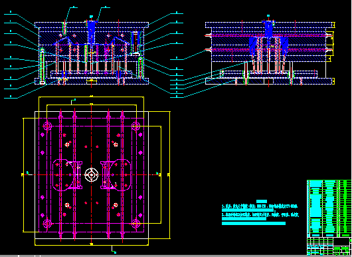Select the bottom-left guide pin circle in plan view
The width and height of the screenshot is (352, 257).
point(47,224)
